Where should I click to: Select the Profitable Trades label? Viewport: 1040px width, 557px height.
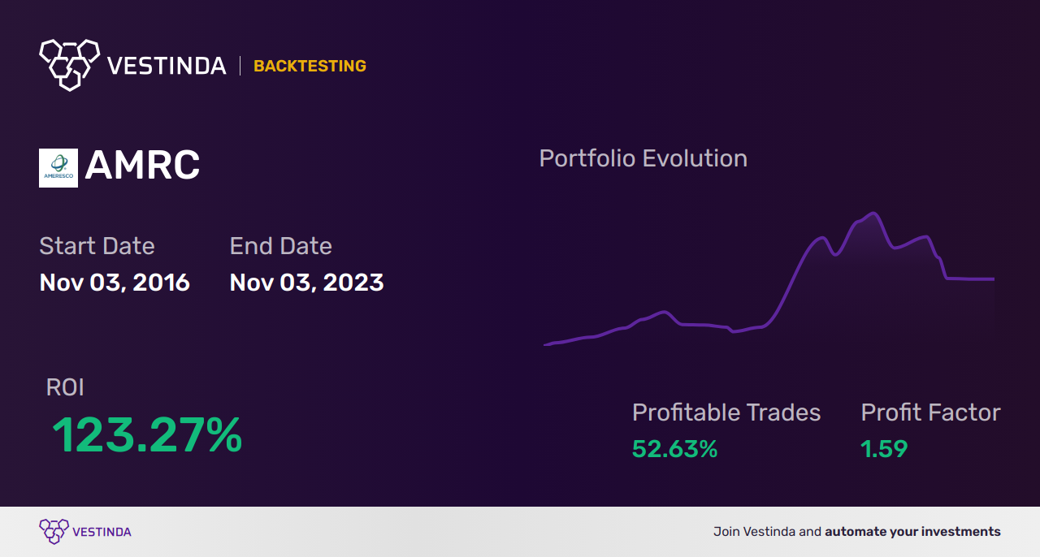(x=726, y=412)
